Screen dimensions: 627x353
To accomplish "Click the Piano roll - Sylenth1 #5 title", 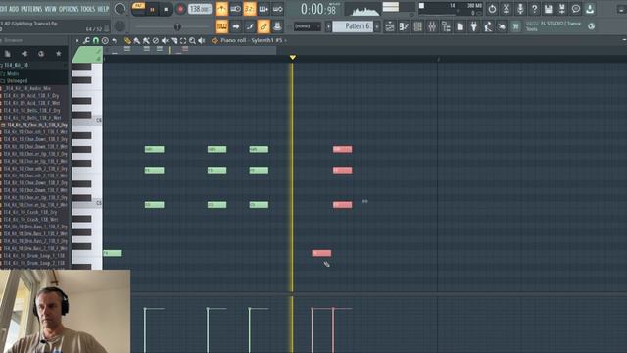I will click(251, 40).
